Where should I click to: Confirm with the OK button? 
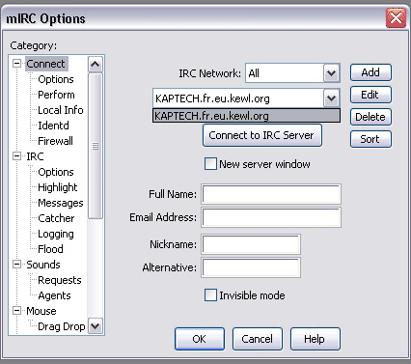(200, 339)
